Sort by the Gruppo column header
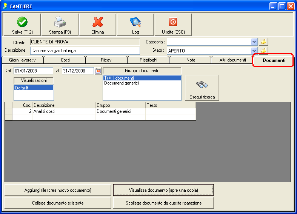 pyautogui.click(x=120, y=105)
